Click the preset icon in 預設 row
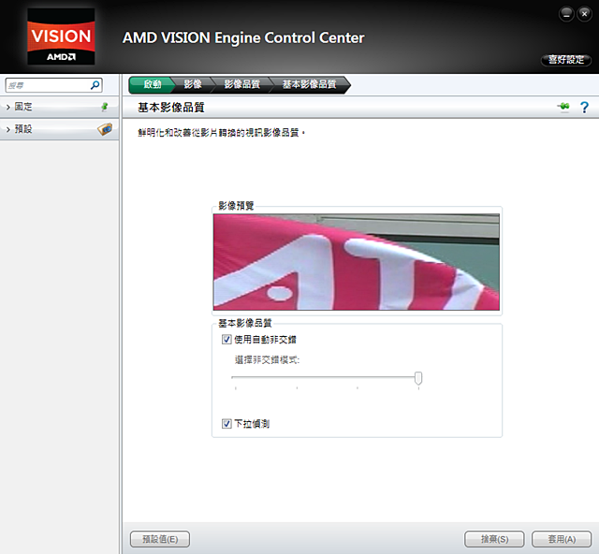Viewport: 599px width, 554px height. tap(105, 129)
